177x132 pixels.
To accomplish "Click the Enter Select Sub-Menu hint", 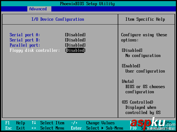I will point(97,128).
